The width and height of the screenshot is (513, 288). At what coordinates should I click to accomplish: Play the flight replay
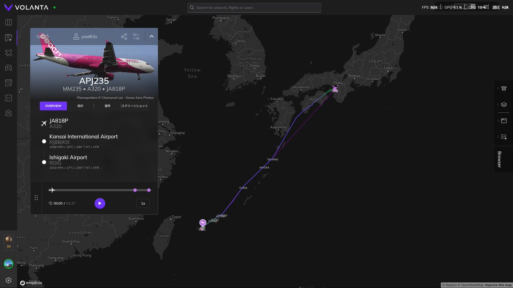(100, 204)
